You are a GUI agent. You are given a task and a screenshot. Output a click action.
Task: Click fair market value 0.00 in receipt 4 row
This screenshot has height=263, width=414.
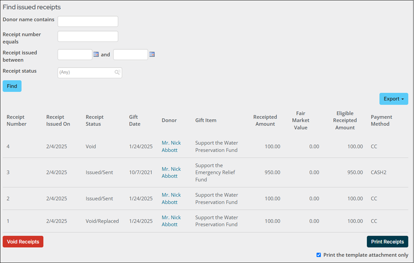pyautogui.click(x=314, y=147)
